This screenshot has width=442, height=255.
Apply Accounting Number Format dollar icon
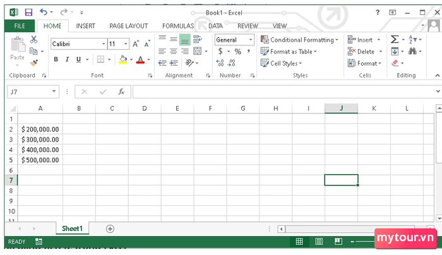coord(220,51)
